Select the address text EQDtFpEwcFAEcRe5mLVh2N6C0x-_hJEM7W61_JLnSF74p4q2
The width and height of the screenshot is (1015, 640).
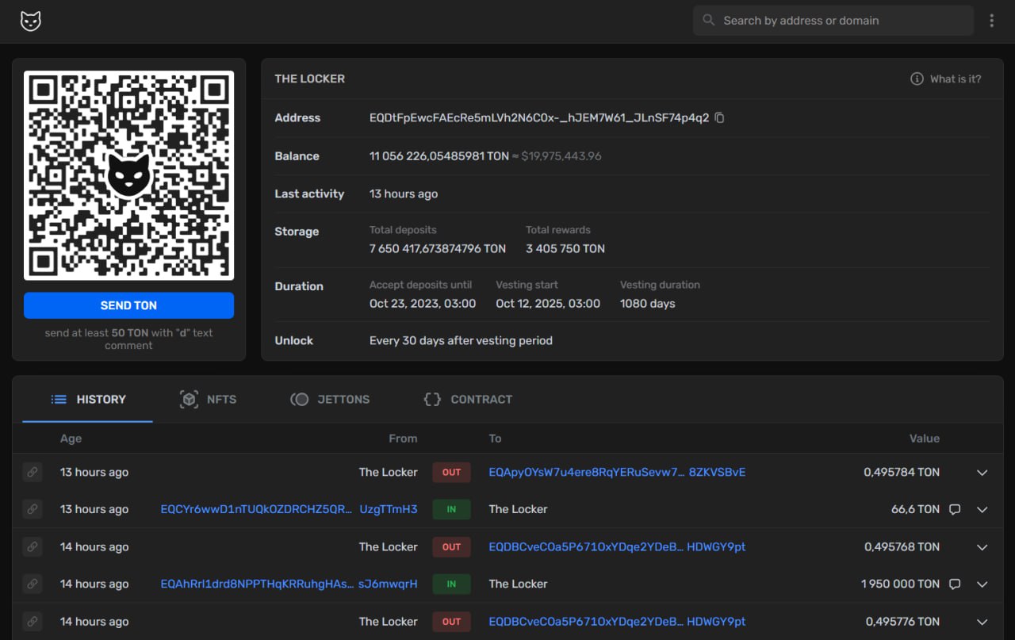point(539,117)
